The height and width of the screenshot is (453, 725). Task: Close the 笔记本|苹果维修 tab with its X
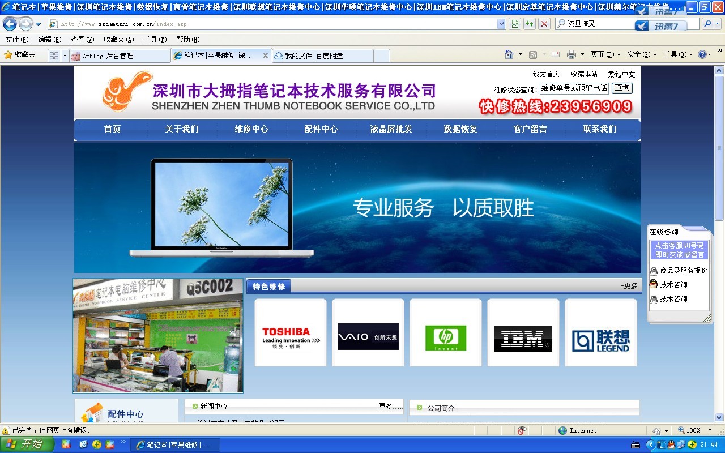tap(266, 55)
